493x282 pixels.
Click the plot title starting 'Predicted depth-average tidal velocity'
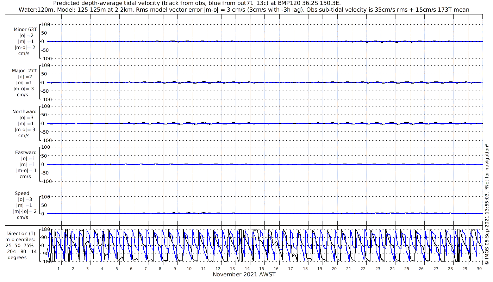197,3
